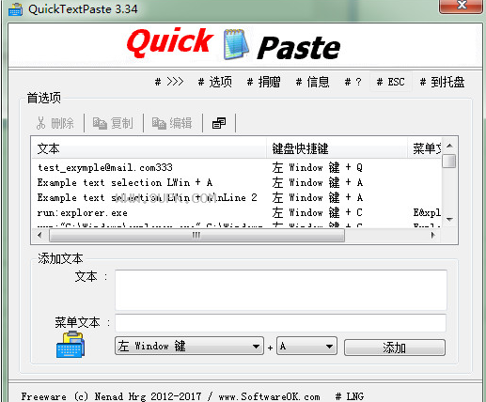Close the QuickTextPaste window

click(461, 6)
